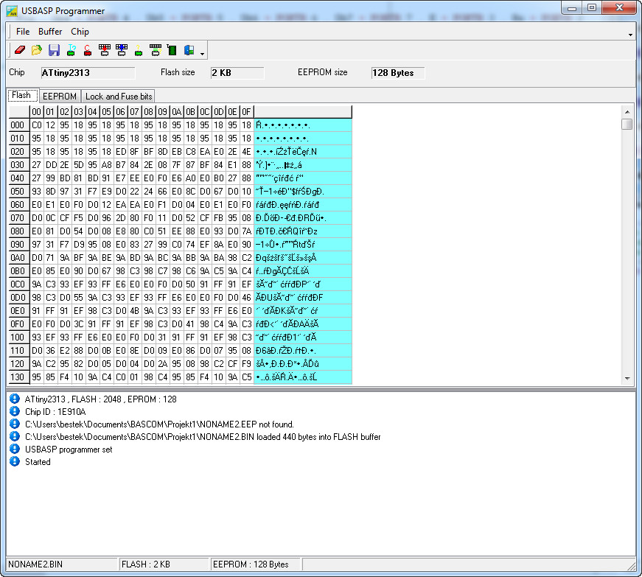Click log line 'USBASP programmer set'
This screenshot has width=642, height=577.
[x=69, y=450]
